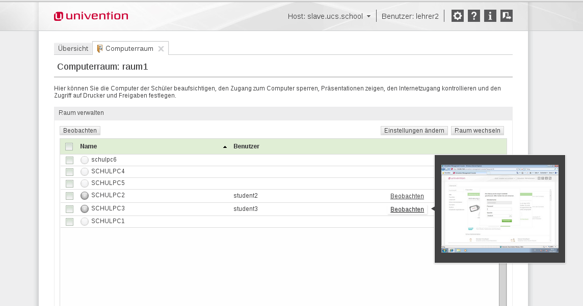Screen dimensions: 583x306
Task: Check the checkbox for SCHULPC4
Action: pos(69,172)
